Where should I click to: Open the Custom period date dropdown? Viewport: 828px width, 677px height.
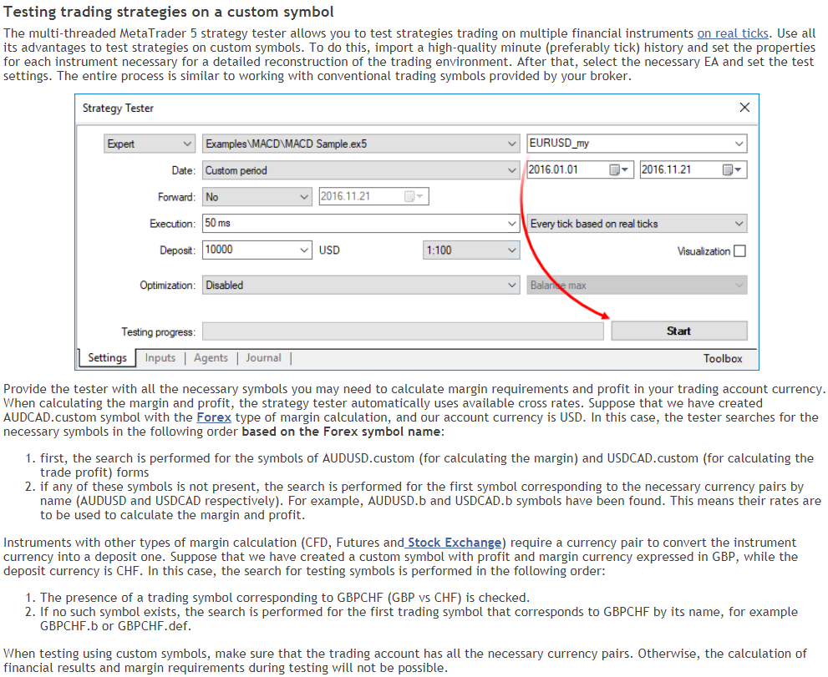[x=361, y=170]
